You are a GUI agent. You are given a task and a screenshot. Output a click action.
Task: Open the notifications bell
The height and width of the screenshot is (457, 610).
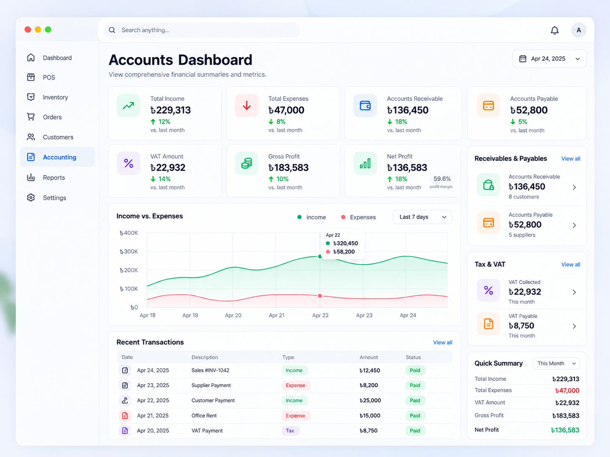[x=554, y=30]
